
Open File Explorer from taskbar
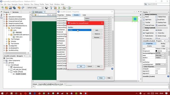coord(81,93)
